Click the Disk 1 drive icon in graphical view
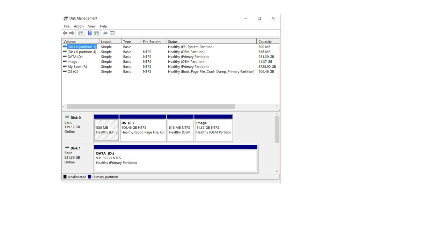 (x=67, y=148)
